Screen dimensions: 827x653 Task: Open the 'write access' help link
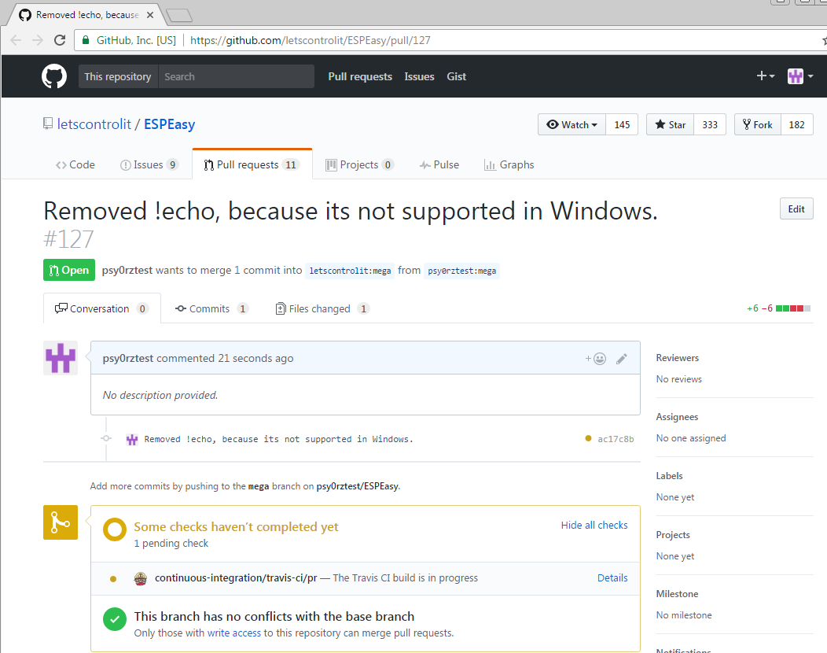(x=233, y=633)
